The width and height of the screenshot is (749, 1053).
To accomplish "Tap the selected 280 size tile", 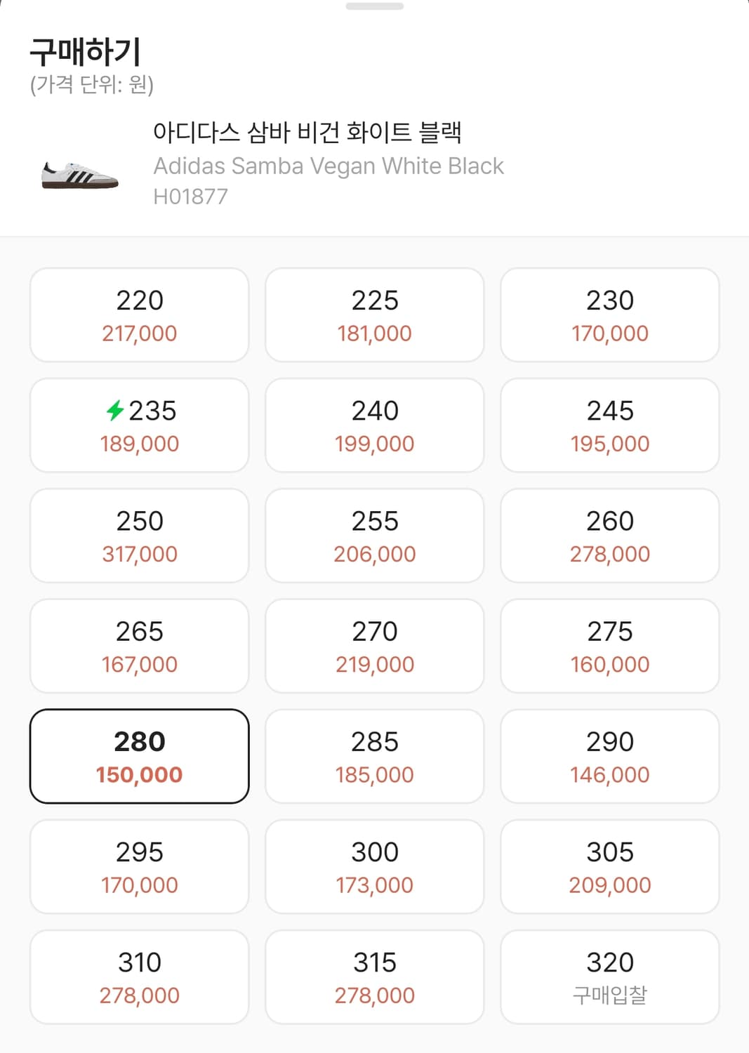I will [139, 756].
